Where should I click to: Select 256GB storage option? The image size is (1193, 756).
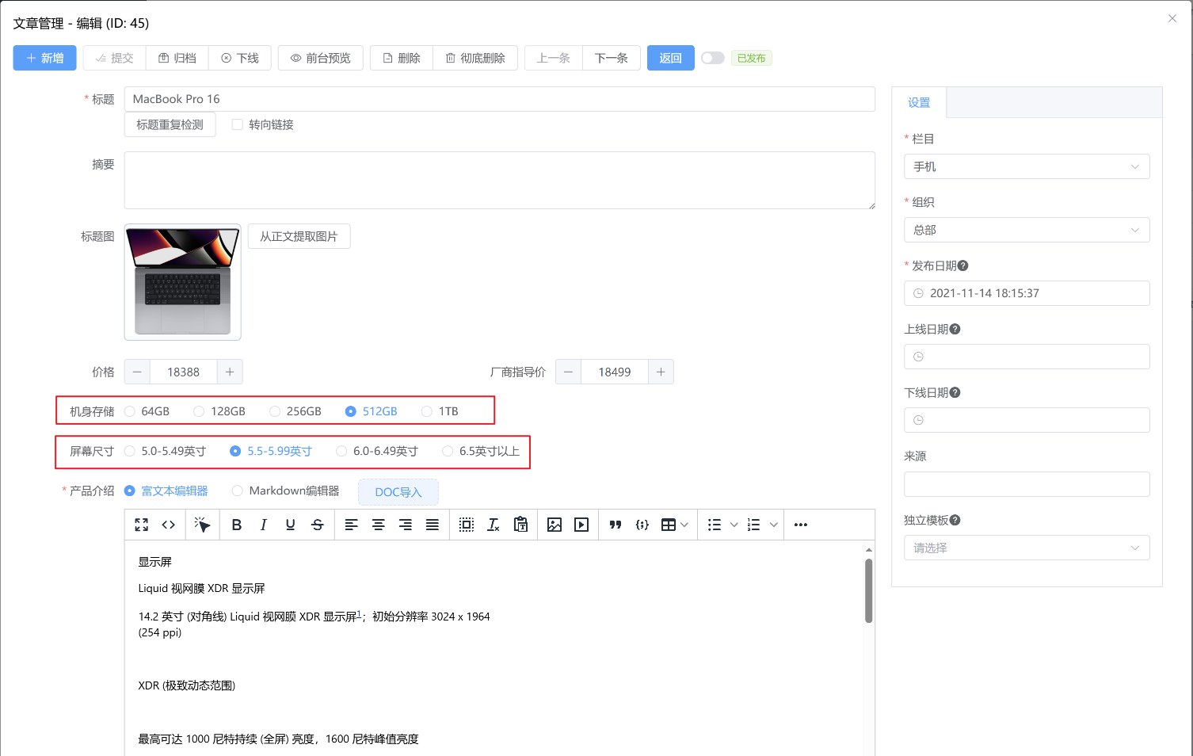click(x=275, y=411)
